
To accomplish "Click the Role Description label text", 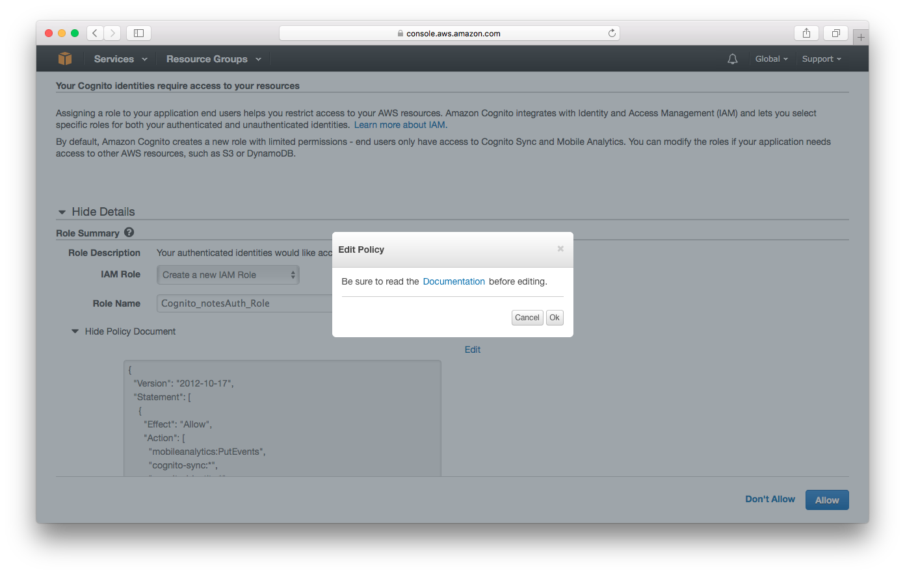I will tap(104, 253).
